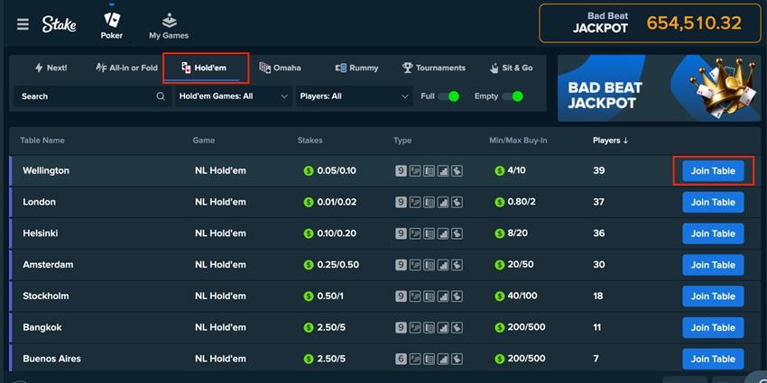This screenshot has height=383, width=767.
Task: Join the Amsterdam table
Action: 713,265
